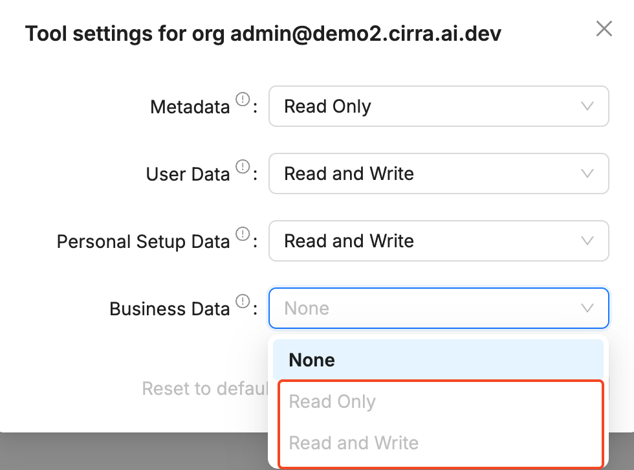Image resolution: width=634 pixels, height=470 pixels.
Task: Open the User Data permission dropdown
Action: (427, 173)
